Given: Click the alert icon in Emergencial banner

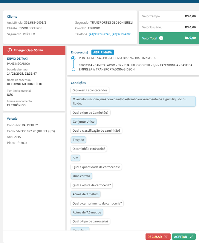Looking at the screenshot, I should point(10,50).
